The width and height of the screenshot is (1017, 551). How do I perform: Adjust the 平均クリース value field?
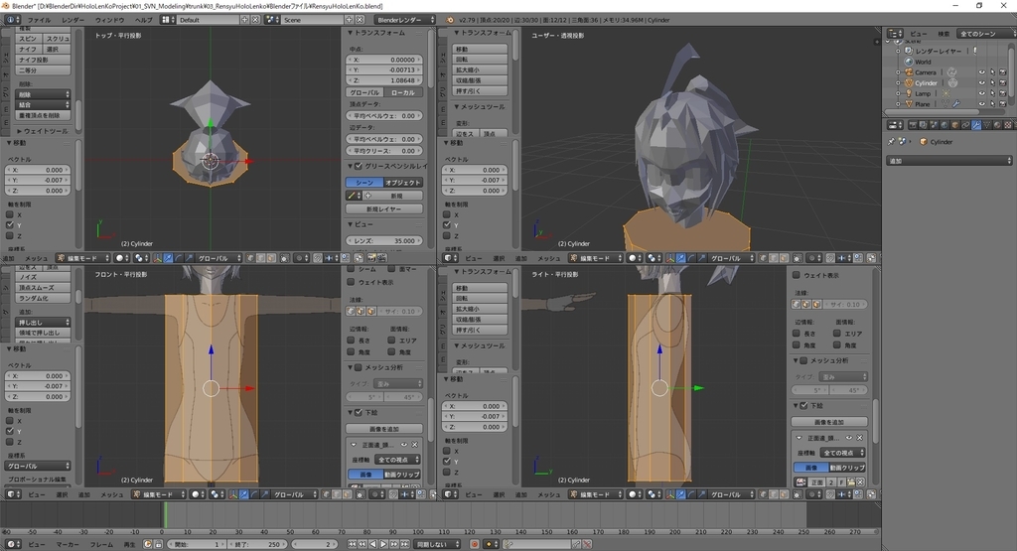click(384, 150)
